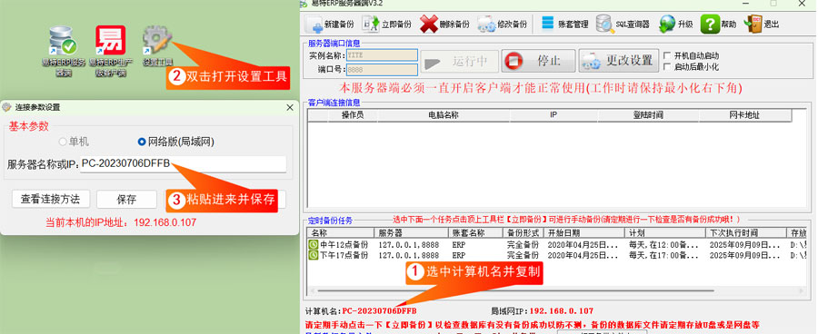This screenshot has width=818, height=334.
Task: Click the 名称 column header in backup tasks
Action: tap(341, 232)
